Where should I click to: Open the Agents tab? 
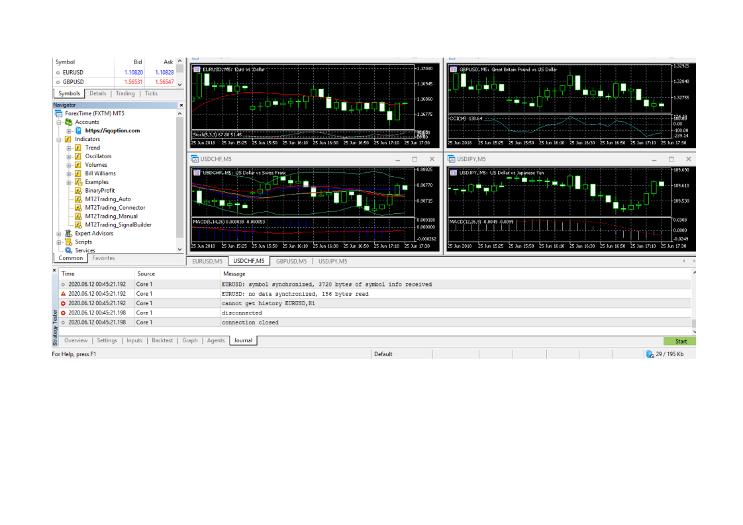point(216,341)
